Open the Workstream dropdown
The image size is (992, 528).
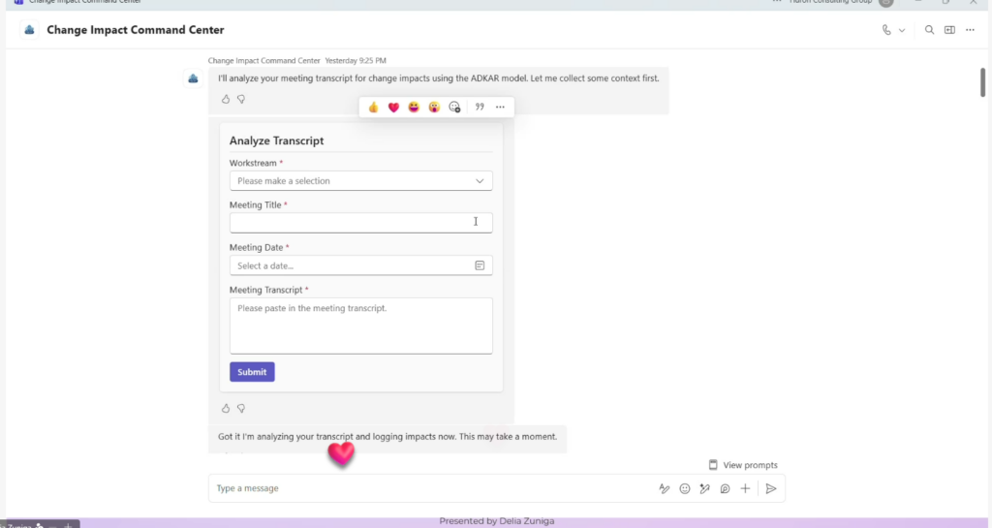click(360, 181)
